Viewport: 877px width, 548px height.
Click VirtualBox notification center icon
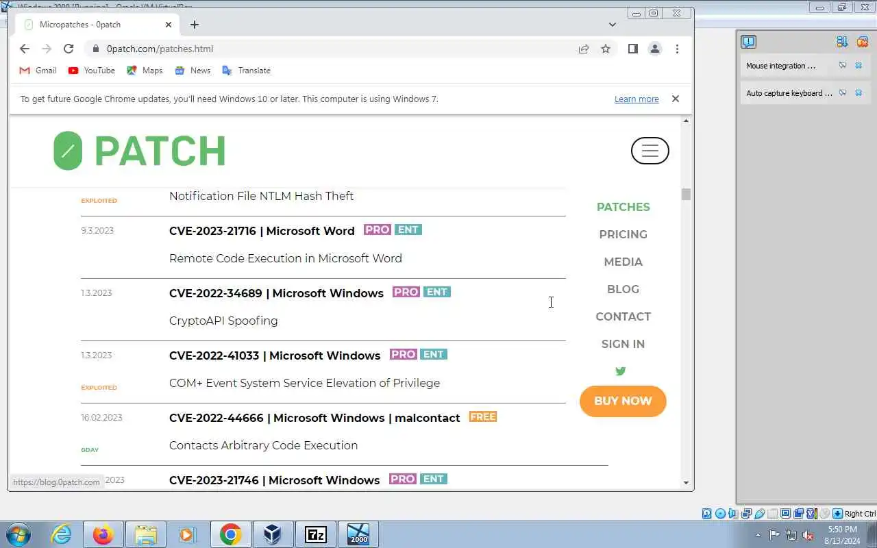[748, 42]
